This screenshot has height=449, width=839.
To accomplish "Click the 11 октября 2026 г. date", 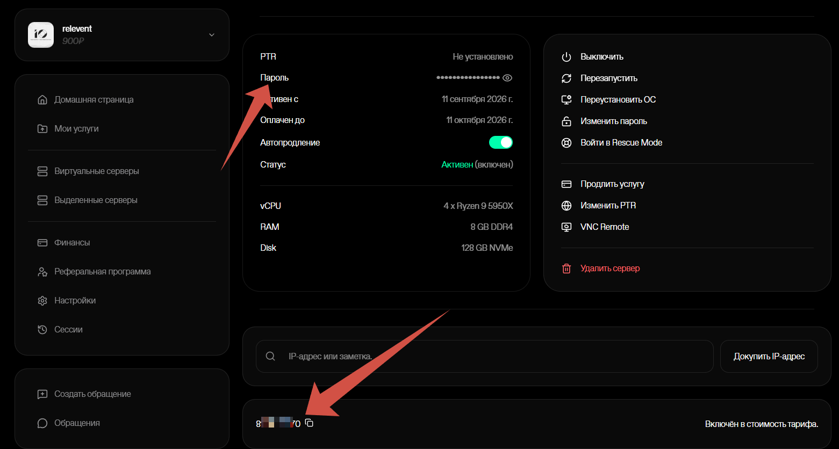I will pyautogui.click(x=479, y=120).
